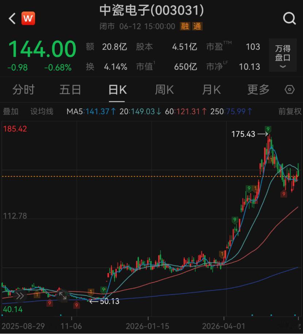The width and height of the screenshot is (303, 334).
Task: Tap the green 9 marker at 175.43 peak
Action: pos(268,129)
